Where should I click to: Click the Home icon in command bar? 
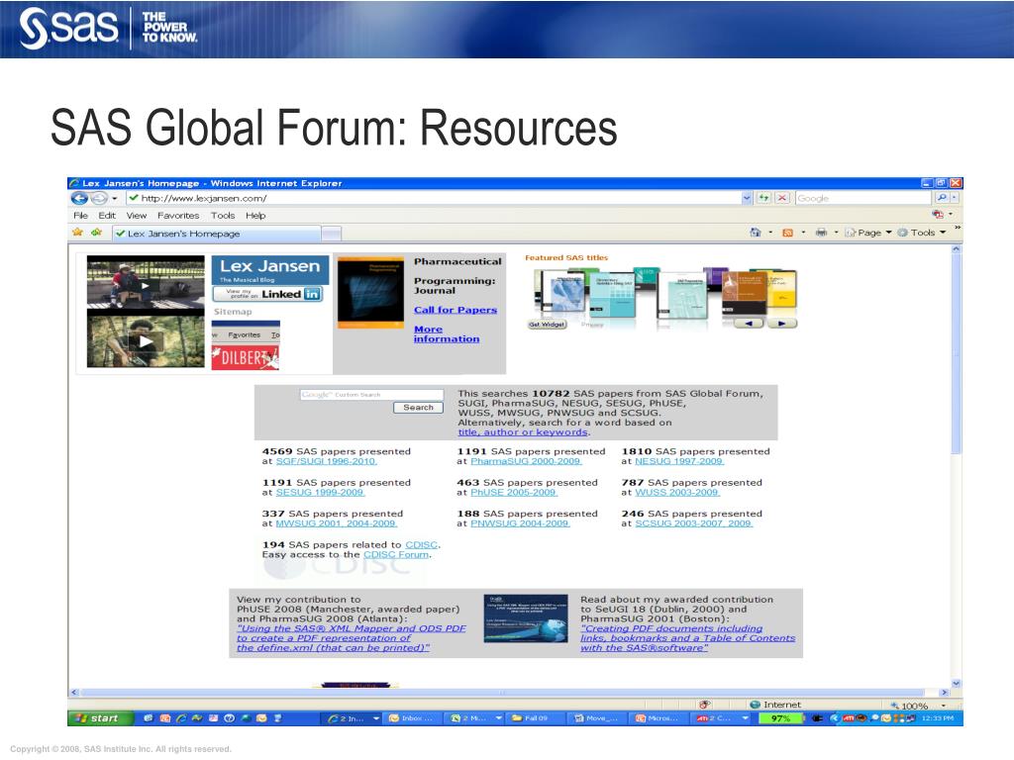[755, 232]
